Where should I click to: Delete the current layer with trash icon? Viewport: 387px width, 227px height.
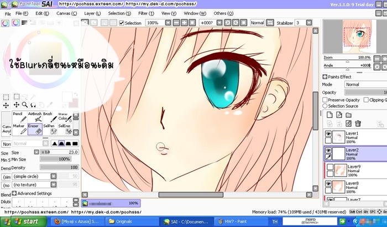pos(358,123)
